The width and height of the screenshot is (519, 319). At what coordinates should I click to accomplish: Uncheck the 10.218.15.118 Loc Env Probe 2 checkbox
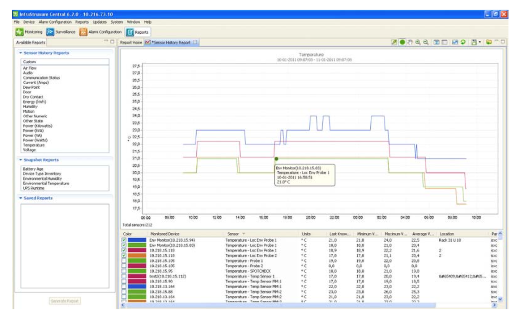click(124, 255)
